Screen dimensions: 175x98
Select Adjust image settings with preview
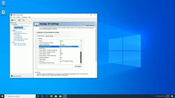(22, 26)
